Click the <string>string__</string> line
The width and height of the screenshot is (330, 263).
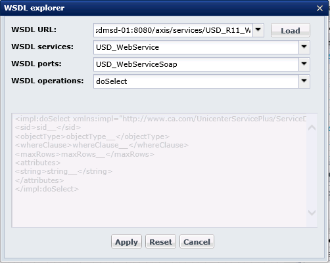coord(64,171)
